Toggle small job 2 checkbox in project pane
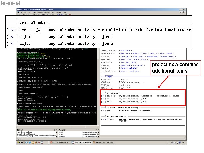 [x=104, y=102]
